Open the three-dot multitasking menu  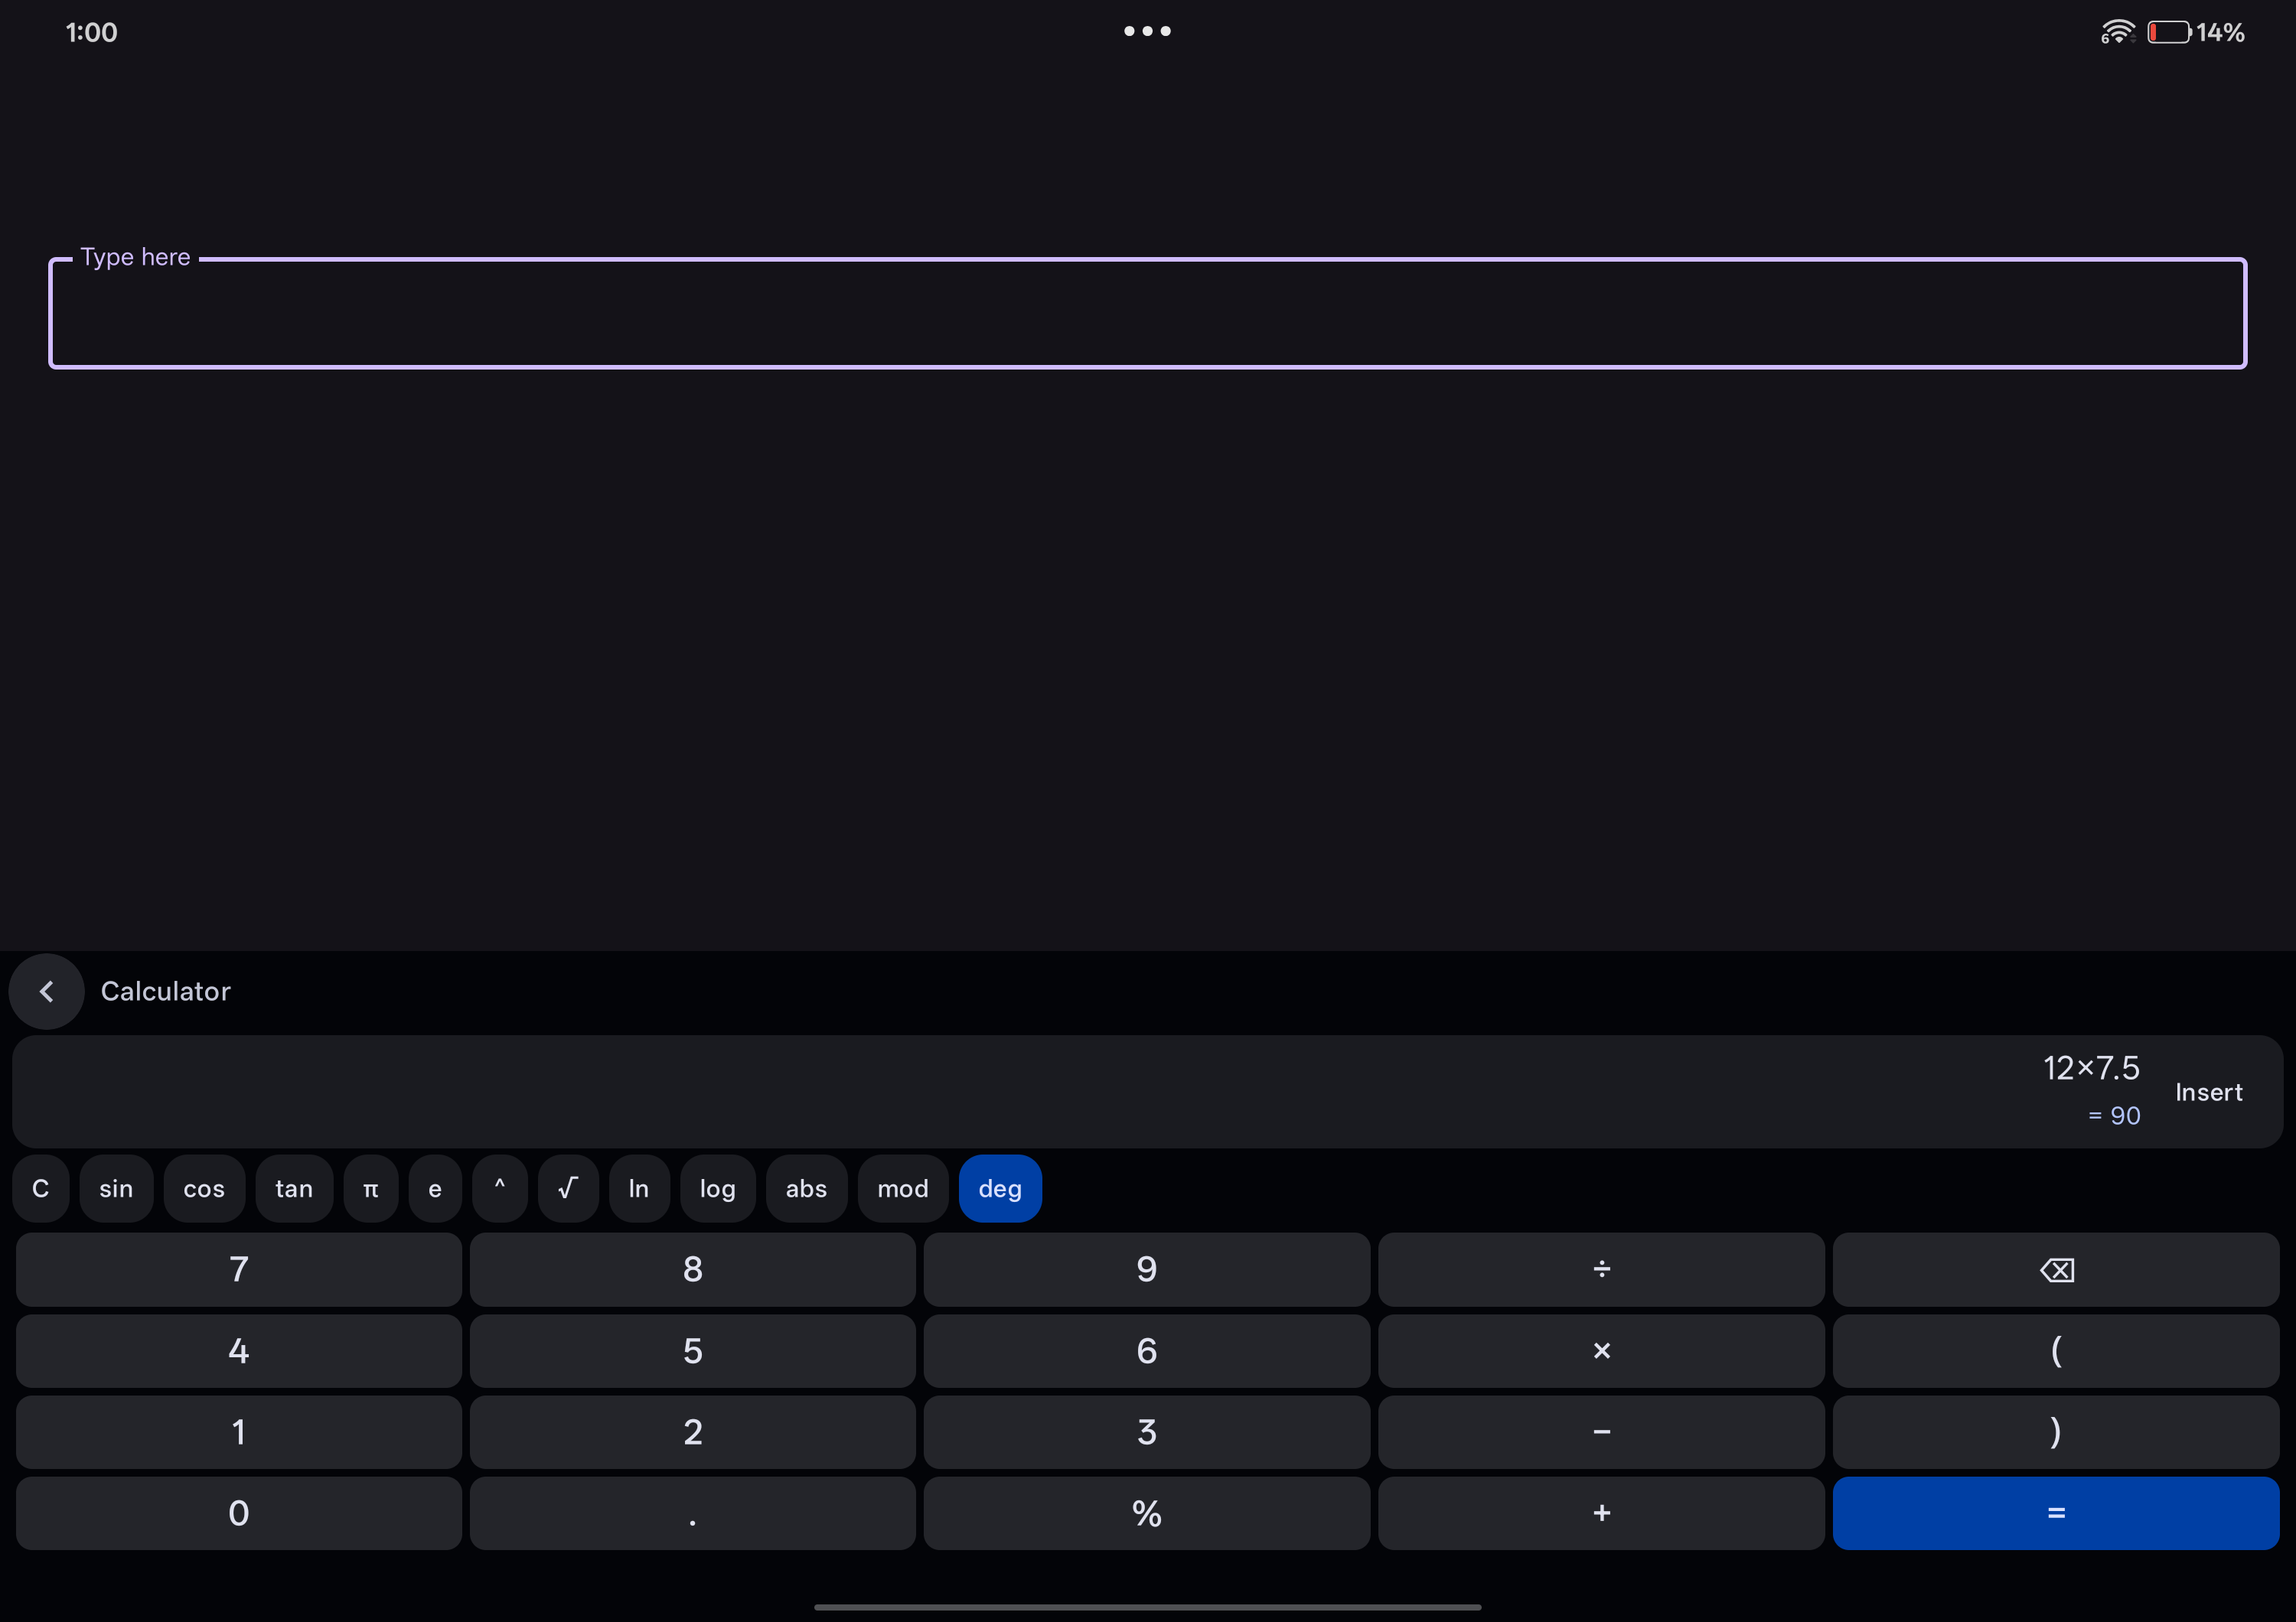[x=1147, y=31]
